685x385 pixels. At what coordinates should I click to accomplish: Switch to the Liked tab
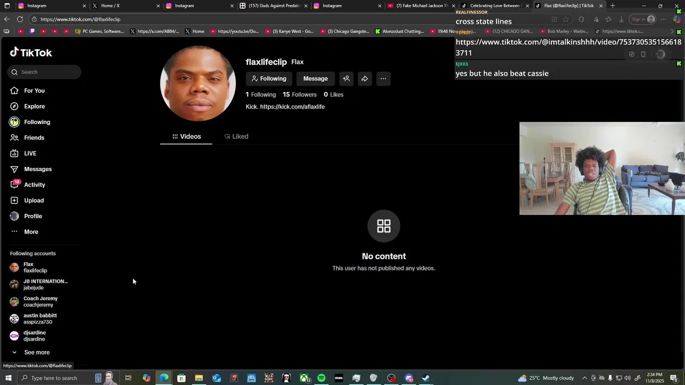236,136
